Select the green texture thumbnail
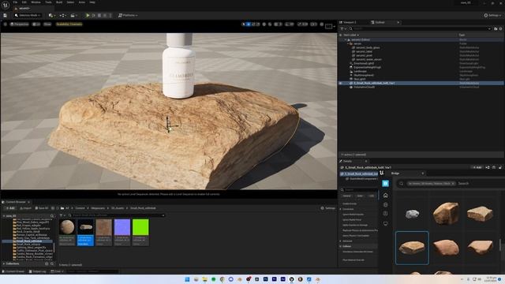This screenshot has width=505, height=284. (140, 232)
